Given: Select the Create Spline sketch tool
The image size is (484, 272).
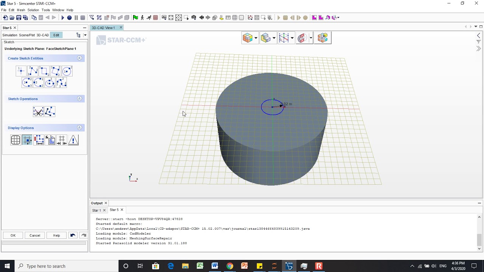Looking at the screenshot, I should pos(61,82).
